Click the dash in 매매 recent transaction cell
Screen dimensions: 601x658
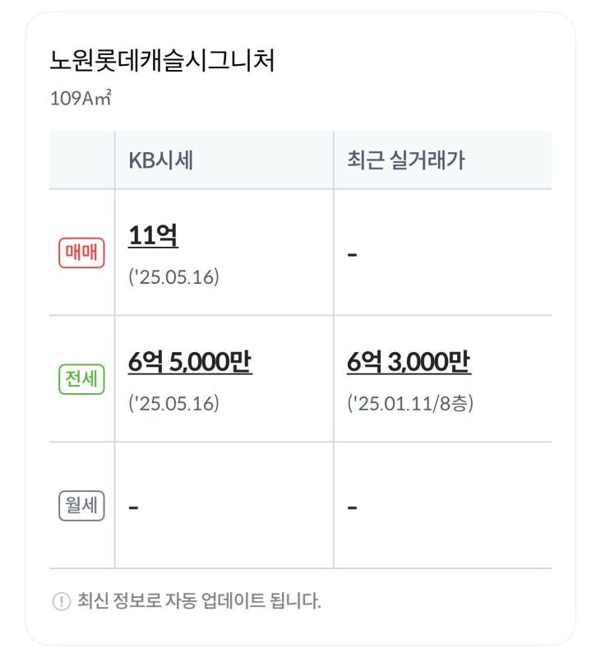(352, 255)
